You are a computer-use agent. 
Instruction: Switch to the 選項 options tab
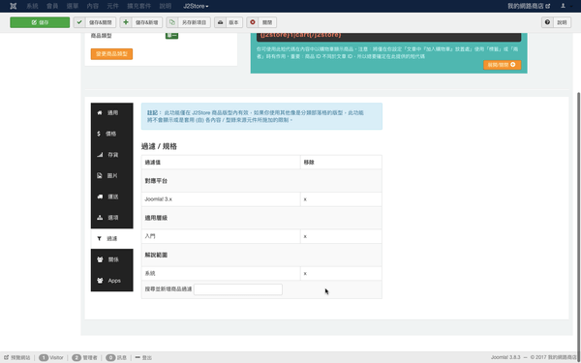tap(112, 218)
